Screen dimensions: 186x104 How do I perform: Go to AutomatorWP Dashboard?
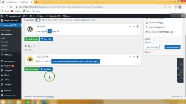[x=5, y=30]
